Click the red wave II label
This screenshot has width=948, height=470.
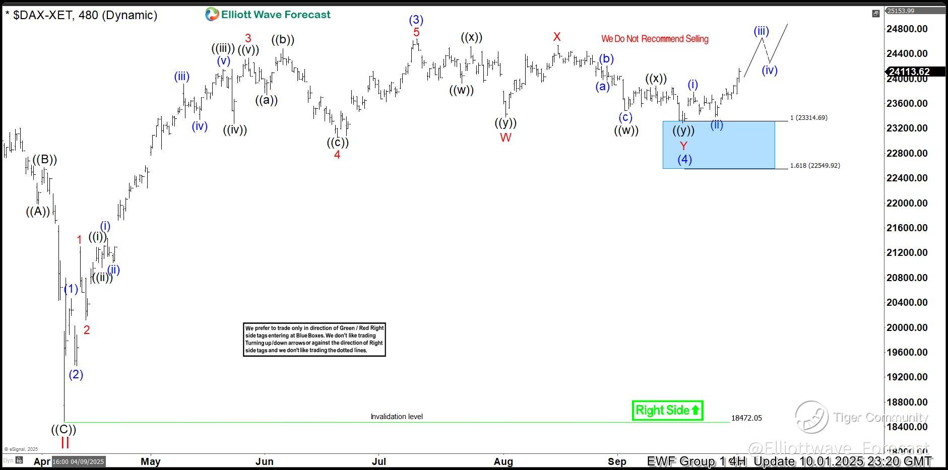[65, 443]
